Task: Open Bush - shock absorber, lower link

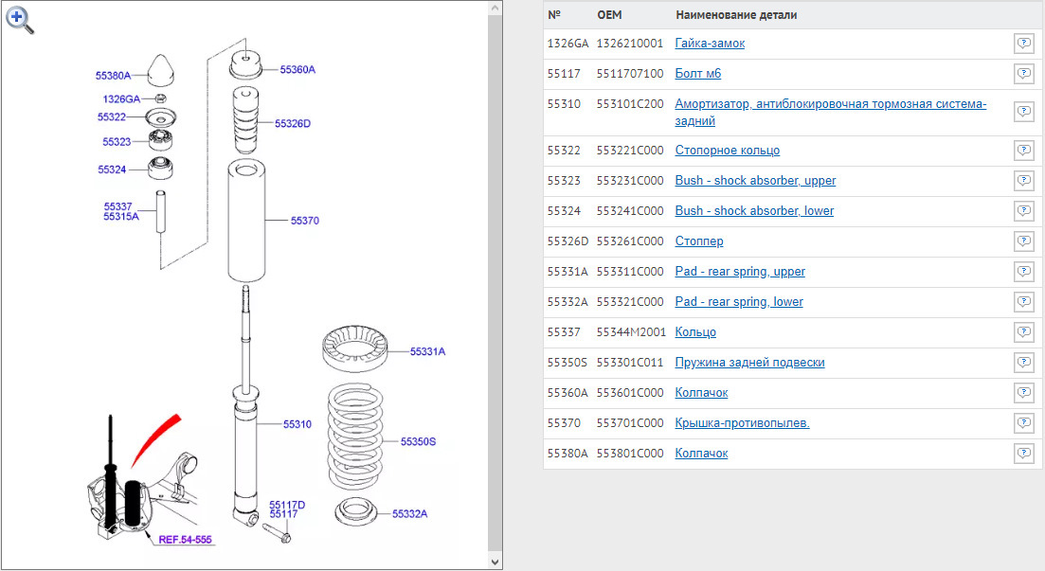Action: [754, 210]
